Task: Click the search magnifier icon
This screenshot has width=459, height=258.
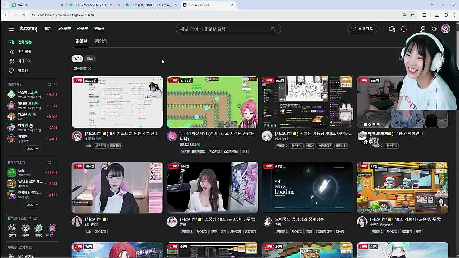Action: click(x=273, y=29)
